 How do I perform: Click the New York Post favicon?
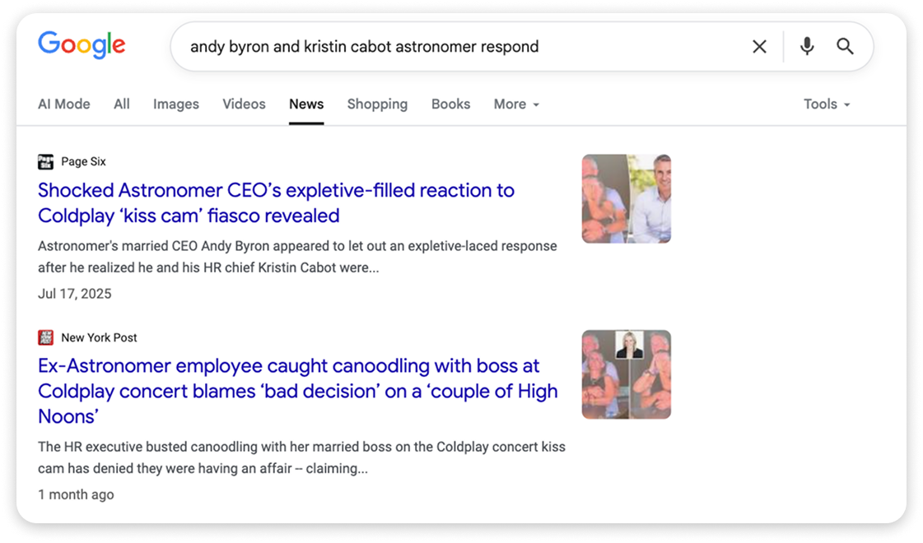45,336
